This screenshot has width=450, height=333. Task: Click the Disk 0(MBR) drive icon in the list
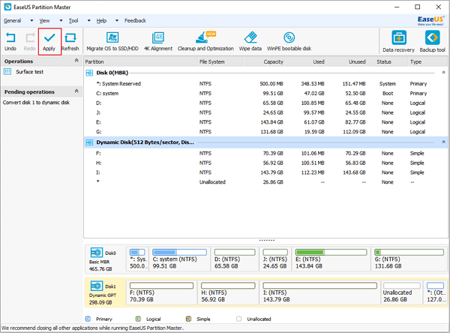tap(89, 73)
